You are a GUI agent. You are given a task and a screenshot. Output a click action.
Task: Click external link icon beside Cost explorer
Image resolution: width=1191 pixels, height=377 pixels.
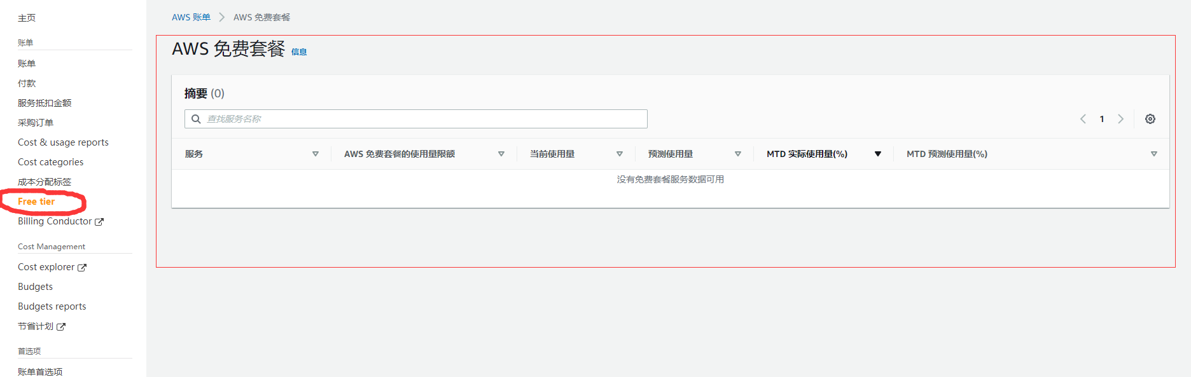tap(82, 268)
